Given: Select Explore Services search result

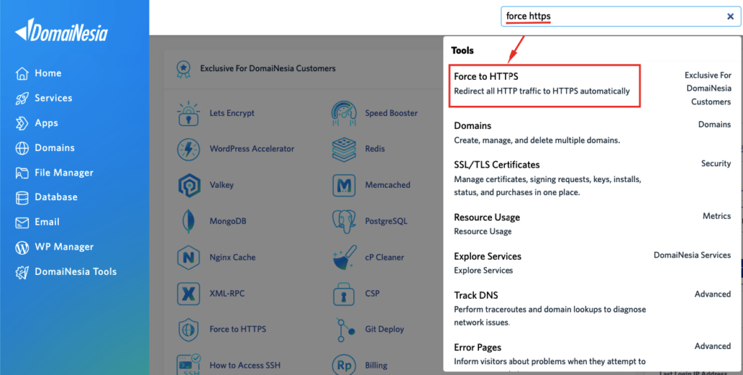Looking at the screenshot, I should 592,263.
